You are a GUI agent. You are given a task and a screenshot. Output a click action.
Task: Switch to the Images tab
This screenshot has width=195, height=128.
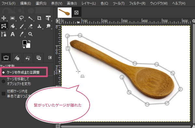[39, 58]
